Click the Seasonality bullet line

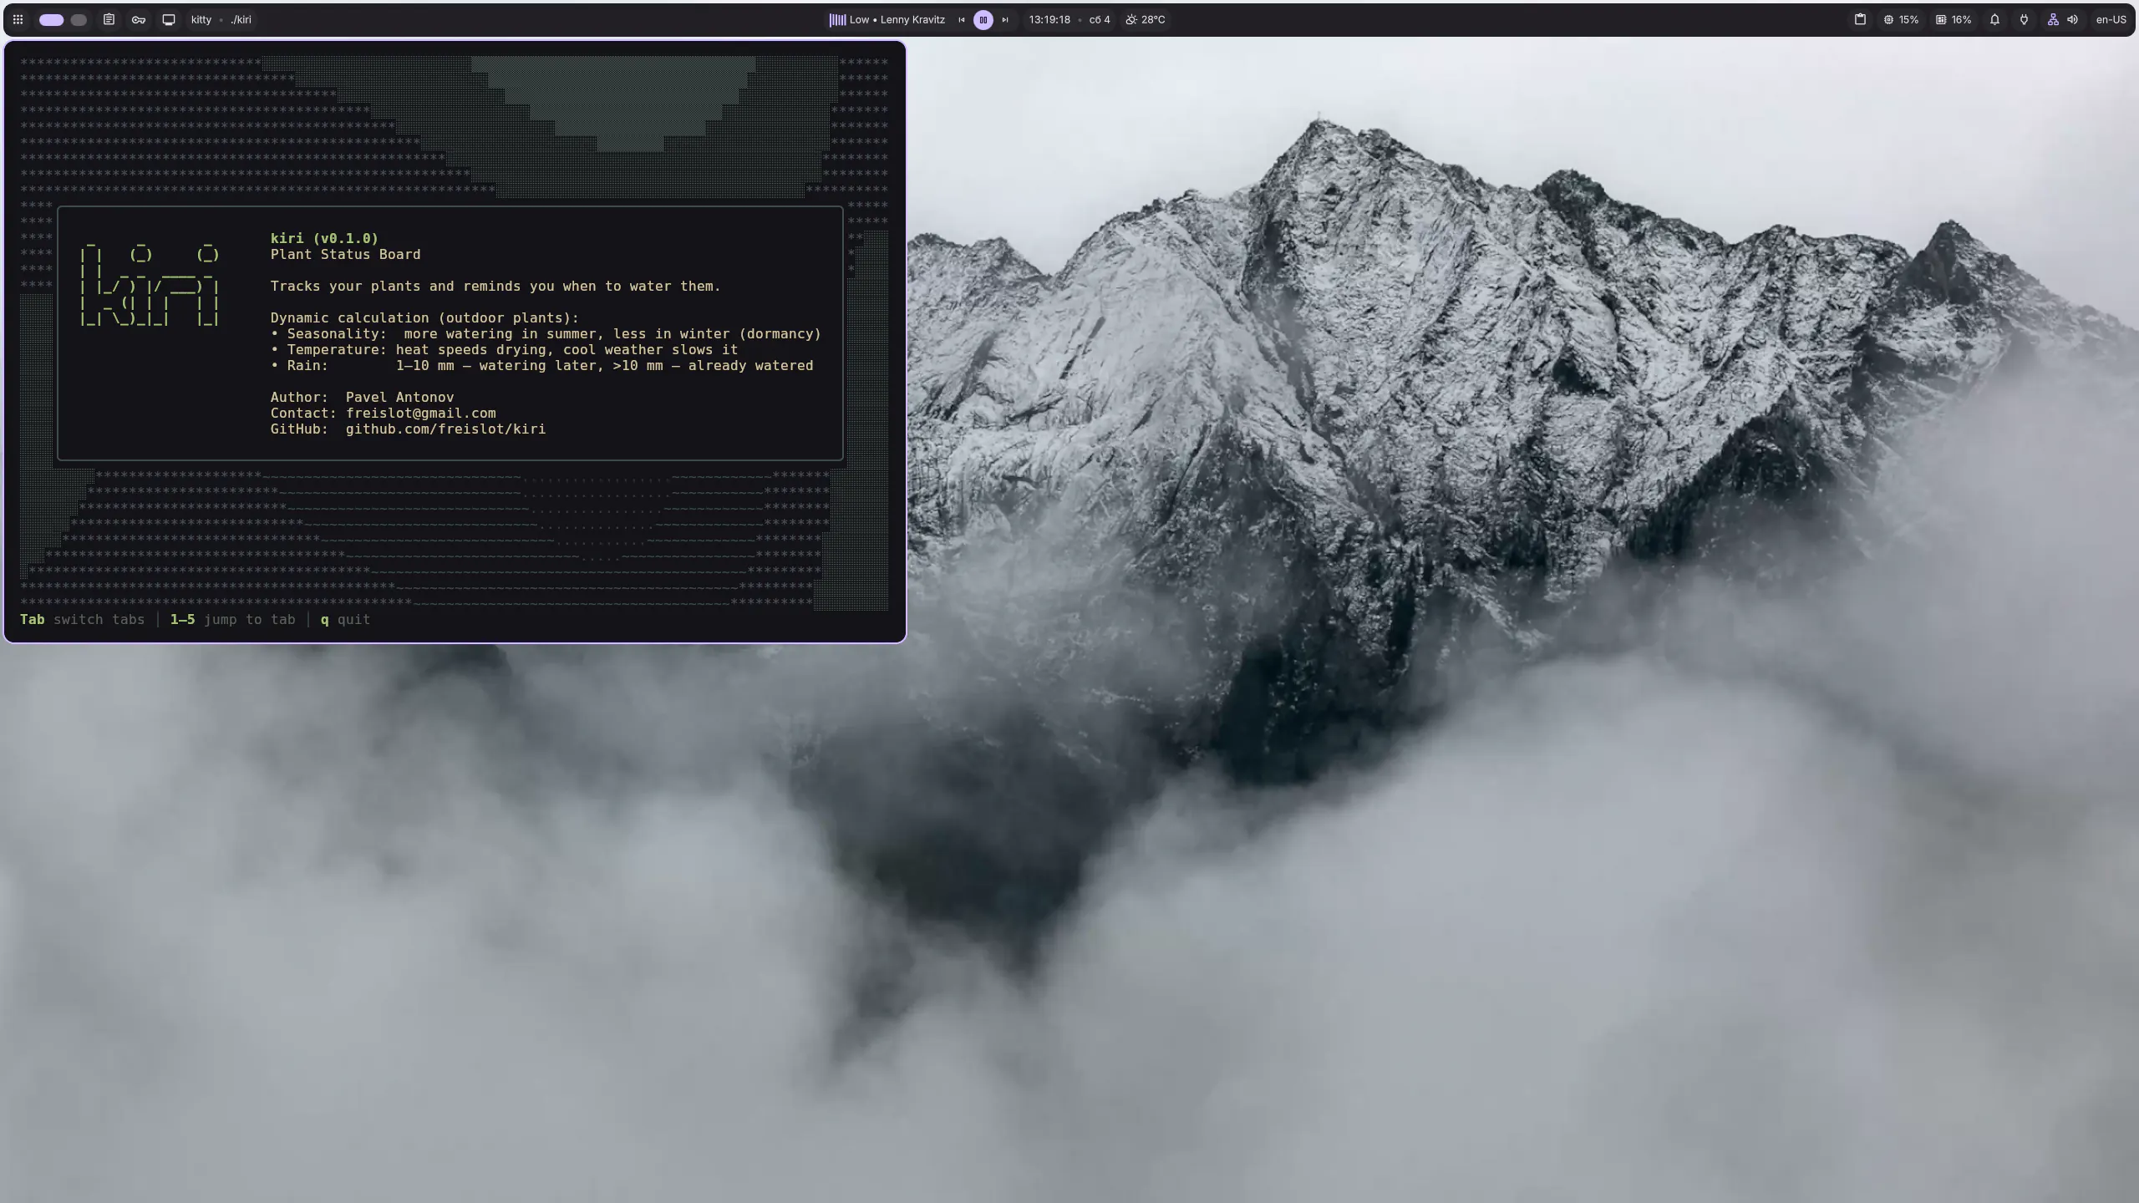point(546,333)
